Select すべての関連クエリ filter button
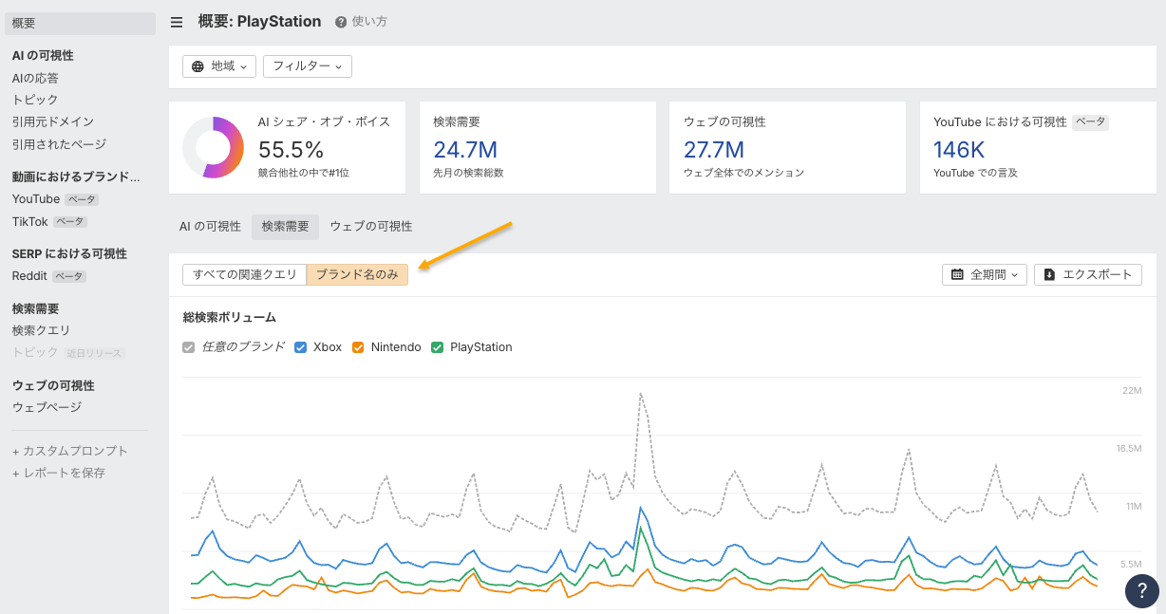 244,274
